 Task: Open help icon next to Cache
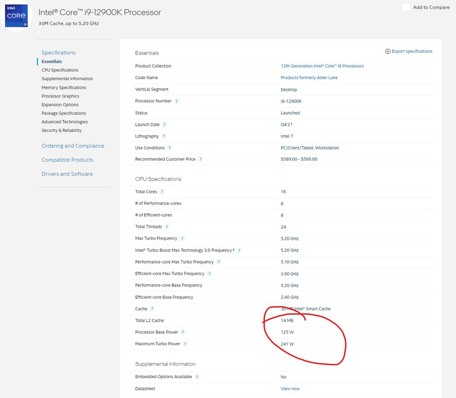pyautogui.click(x=152, y=309)
